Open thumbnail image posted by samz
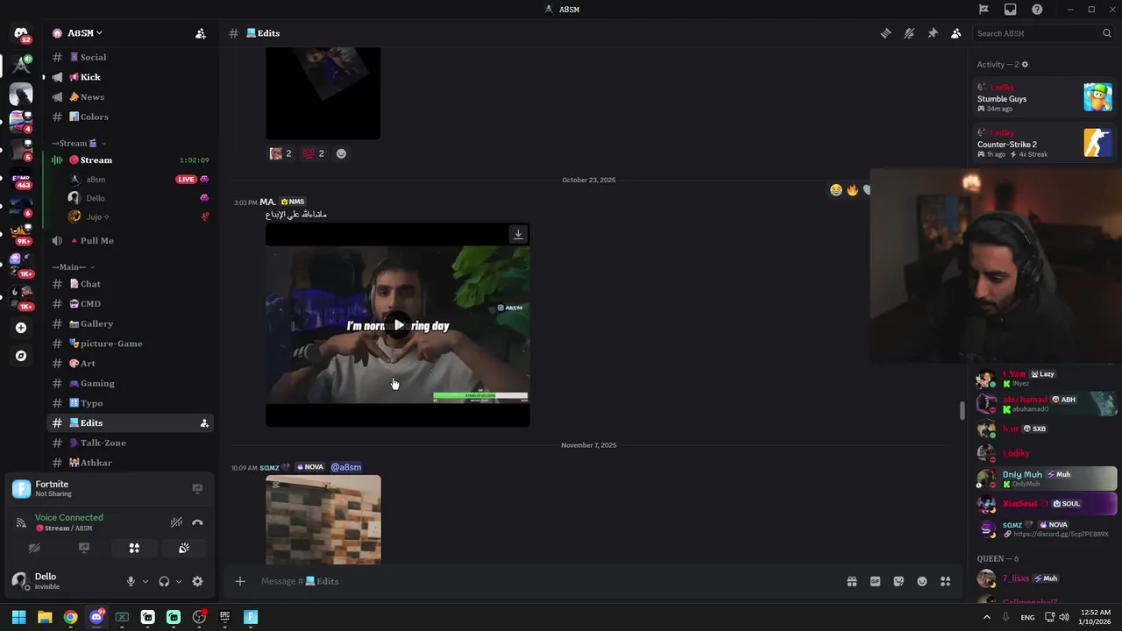Viewport: 1122px width, 631px height. coord(323,520)
